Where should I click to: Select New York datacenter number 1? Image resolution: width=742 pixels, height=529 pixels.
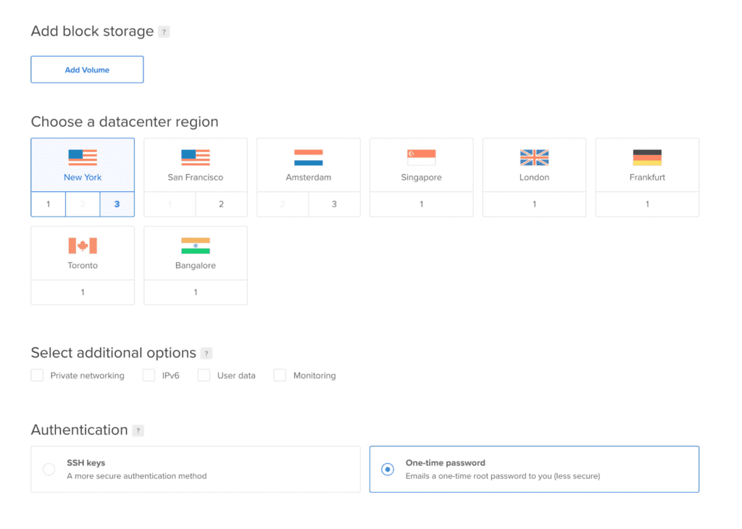point(49,204)
